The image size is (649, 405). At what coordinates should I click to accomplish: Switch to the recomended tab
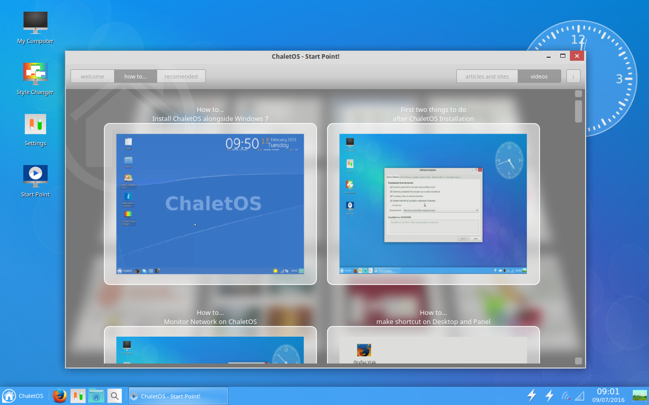[181, 76]
